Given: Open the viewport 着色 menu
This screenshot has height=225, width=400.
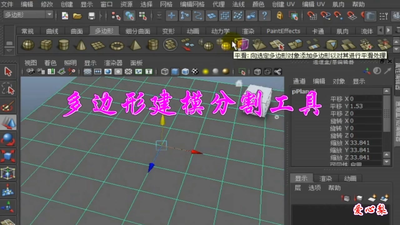Looking at the screenshot, I should coord(50,63).
